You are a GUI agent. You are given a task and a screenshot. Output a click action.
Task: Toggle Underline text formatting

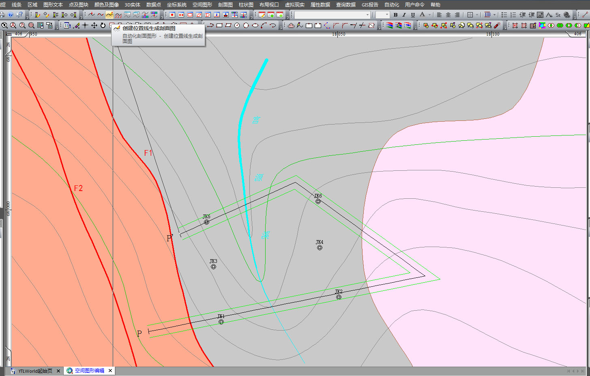(413, 15)
